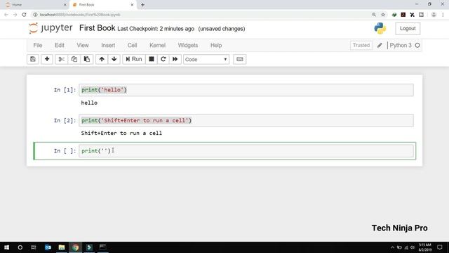This screenshot has width=449, height=253.
Task: Open Outlook from the taskbar
Action: point(48,247)
